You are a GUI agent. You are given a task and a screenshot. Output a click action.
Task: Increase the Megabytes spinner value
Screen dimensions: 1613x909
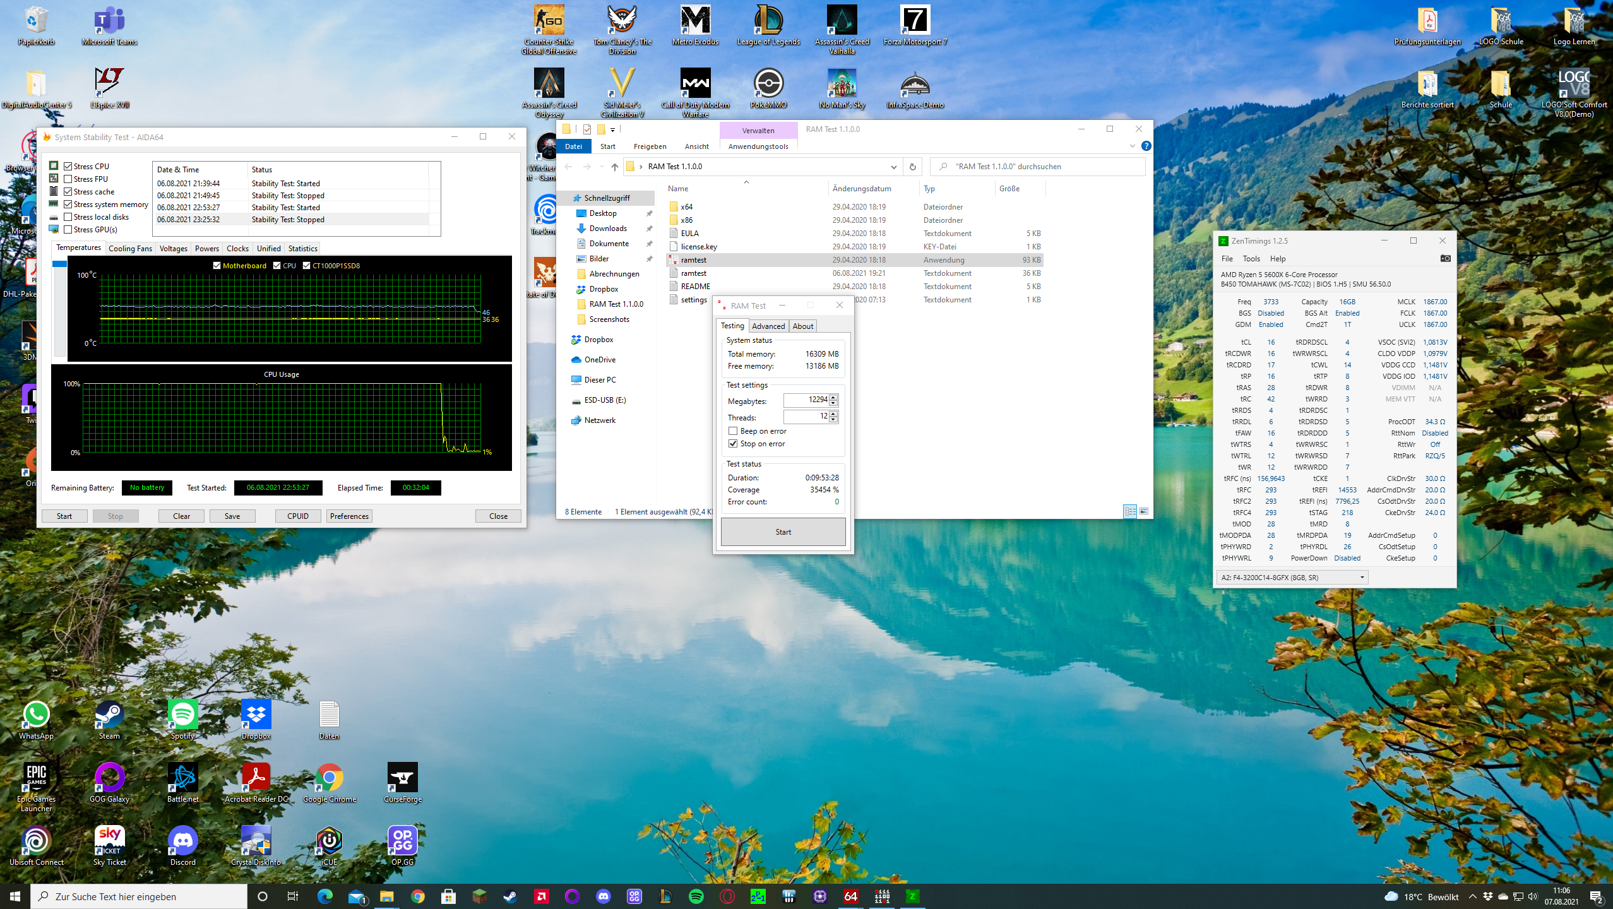(x=833, y=397)
